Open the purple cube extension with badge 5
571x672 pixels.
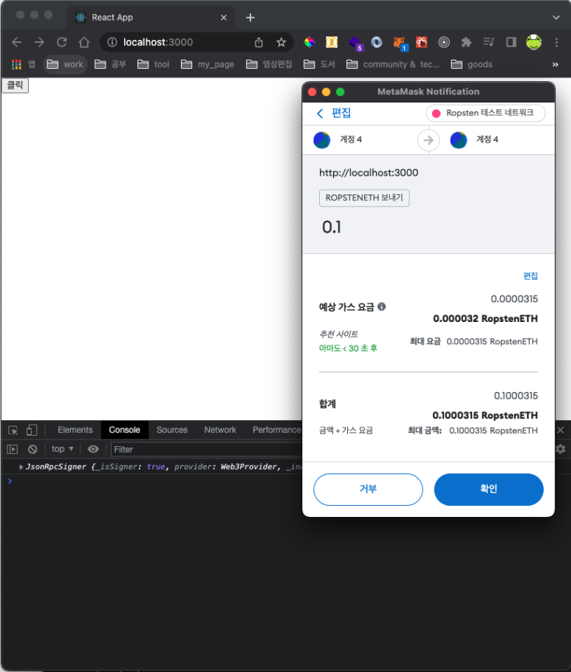pos(355,44)
